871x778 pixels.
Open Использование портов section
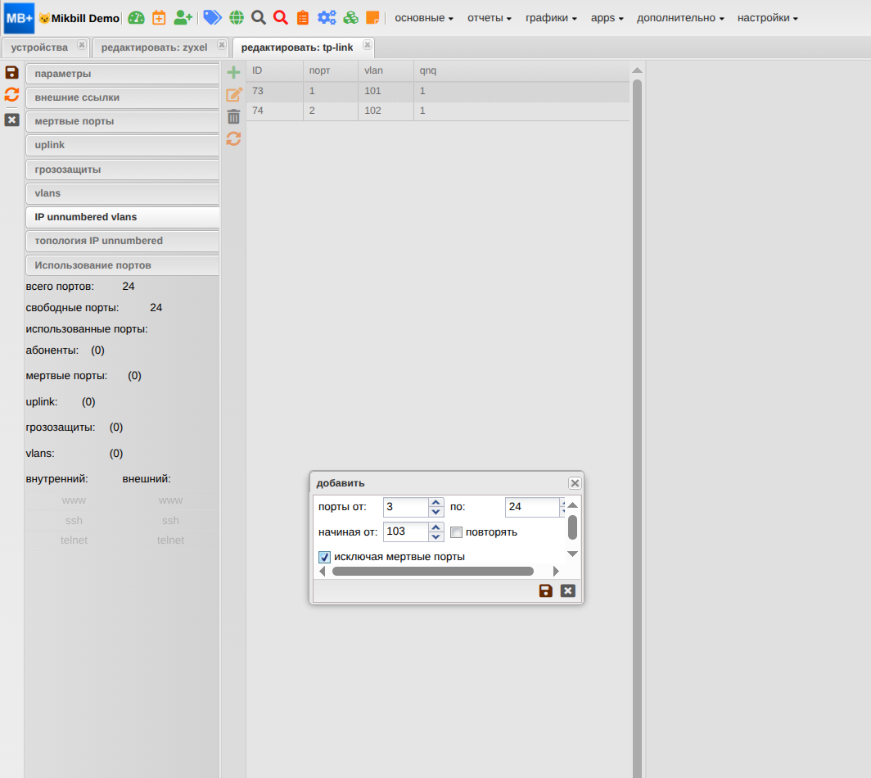point(123,265)
